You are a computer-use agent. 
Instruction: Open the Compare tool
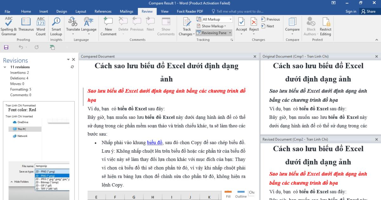[x=292, y=25]
